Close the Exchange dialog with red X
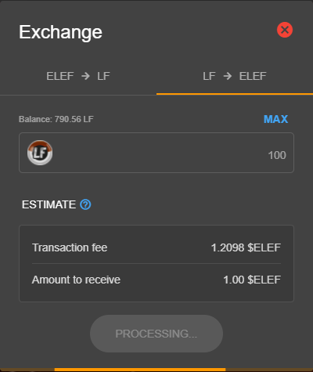The height and width of the screenshot is (372, 313). (x=285, y=30)
